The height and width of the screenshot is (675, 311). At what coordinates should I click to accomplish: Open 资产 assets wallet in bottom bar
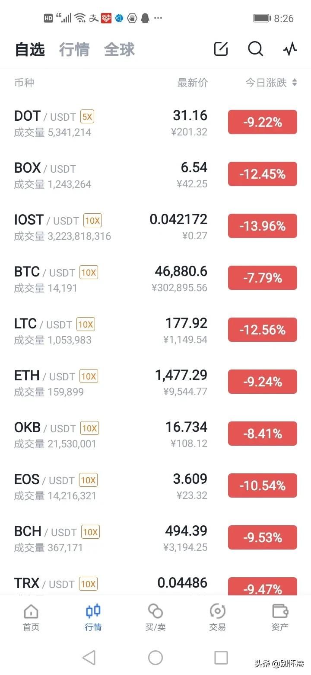pyautogui.click(x=280, y=617)
